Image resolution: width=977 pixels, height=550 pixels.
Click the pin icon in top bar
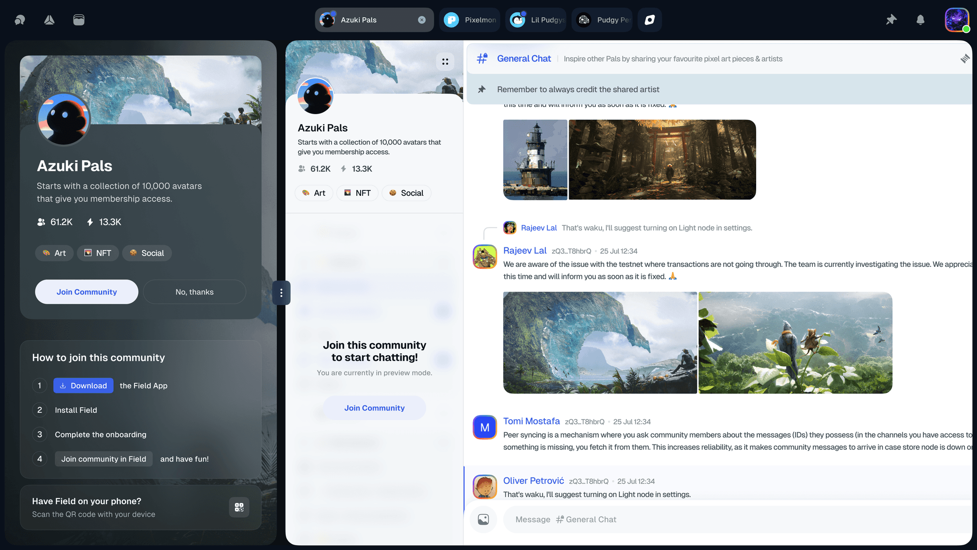(891, 20)
